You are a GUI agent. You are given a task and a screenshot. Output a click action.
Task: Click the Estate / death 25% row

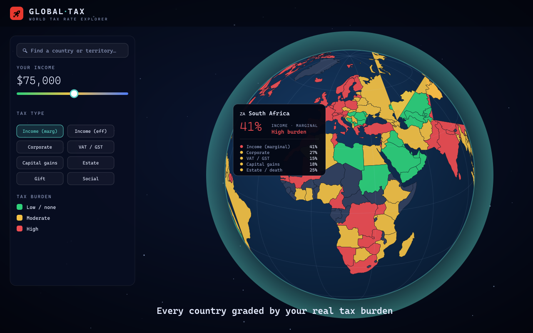[279, 170]
